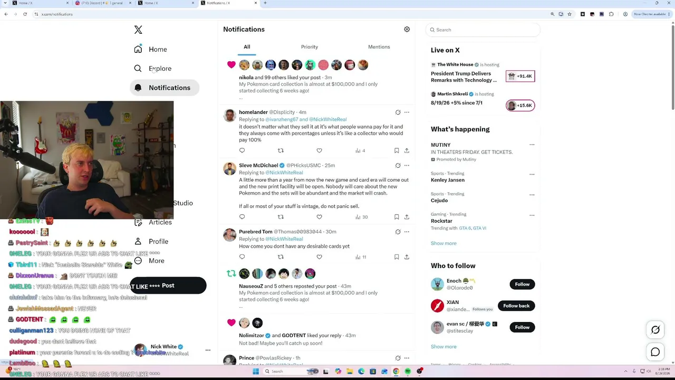Share Steve McDichael's reply

coord(407,217)
